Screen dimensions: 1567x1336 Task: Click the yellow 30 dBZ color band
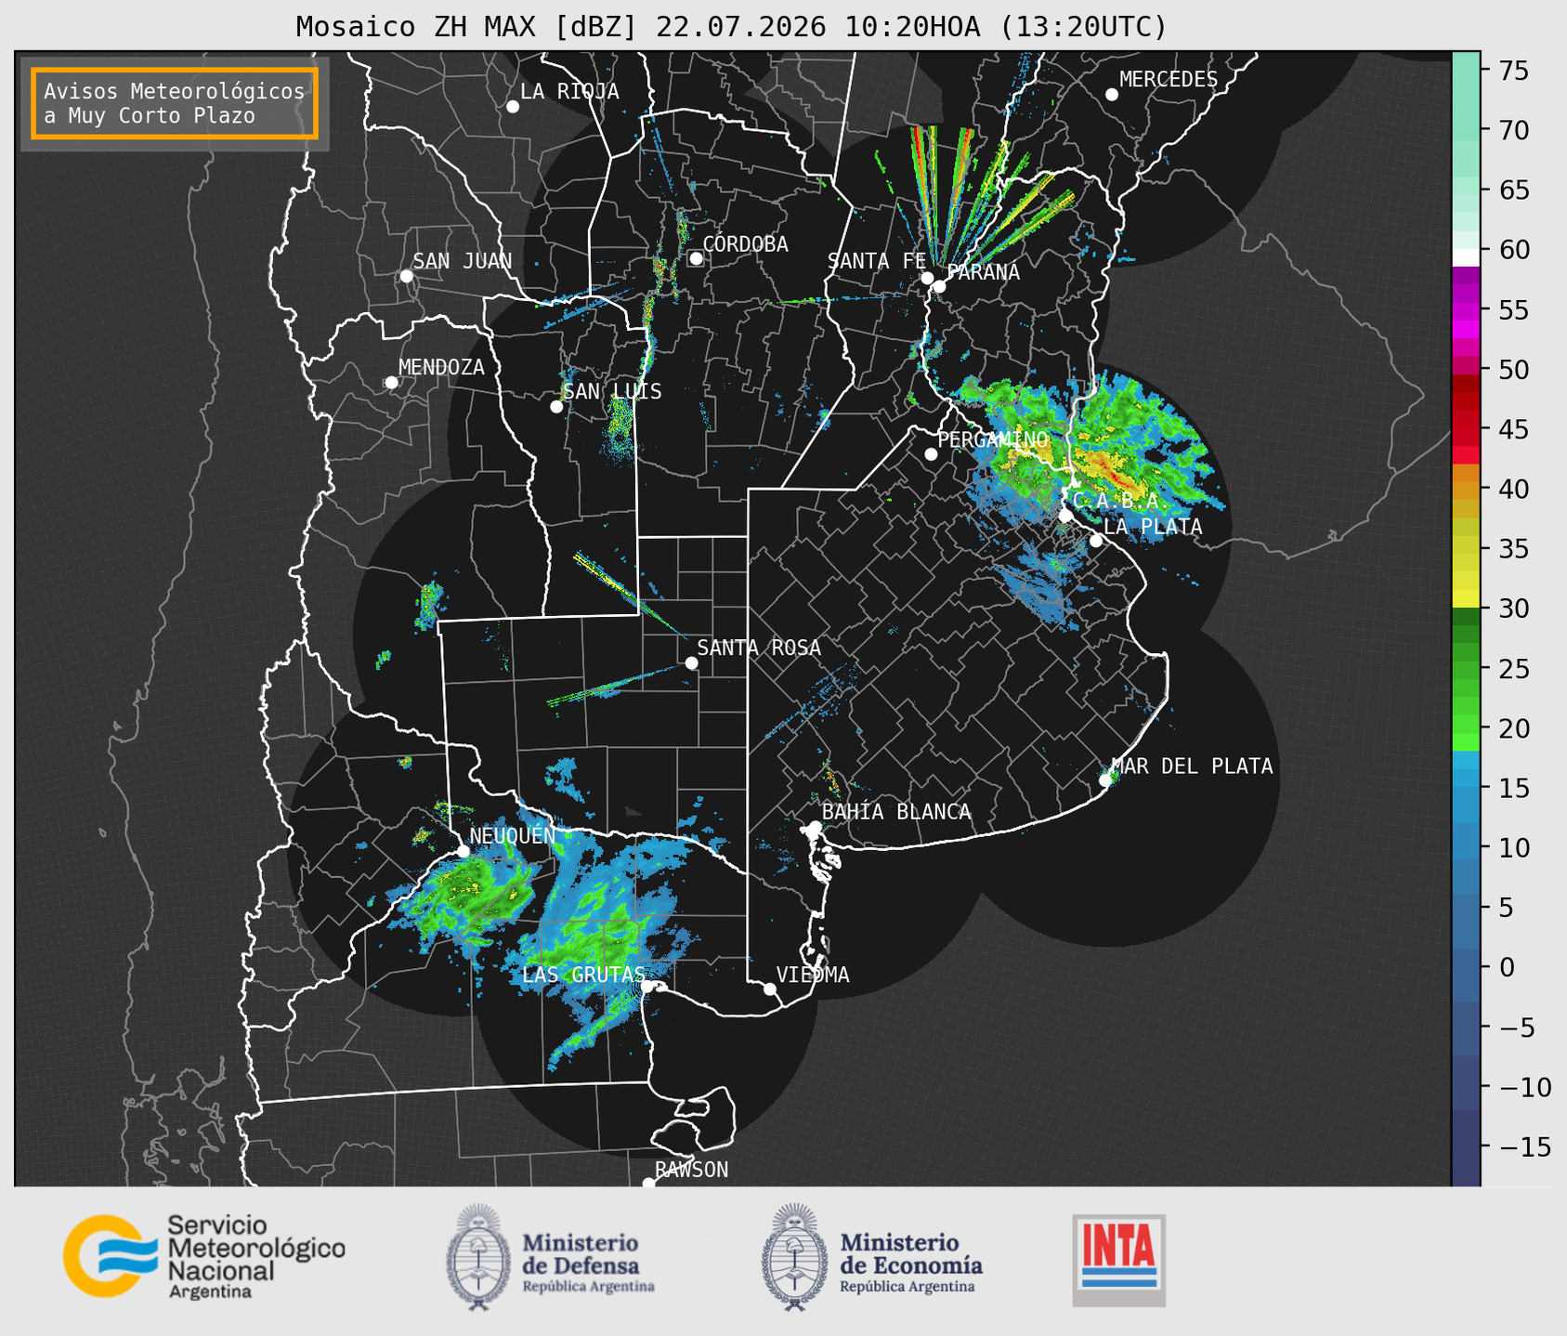1466,599
